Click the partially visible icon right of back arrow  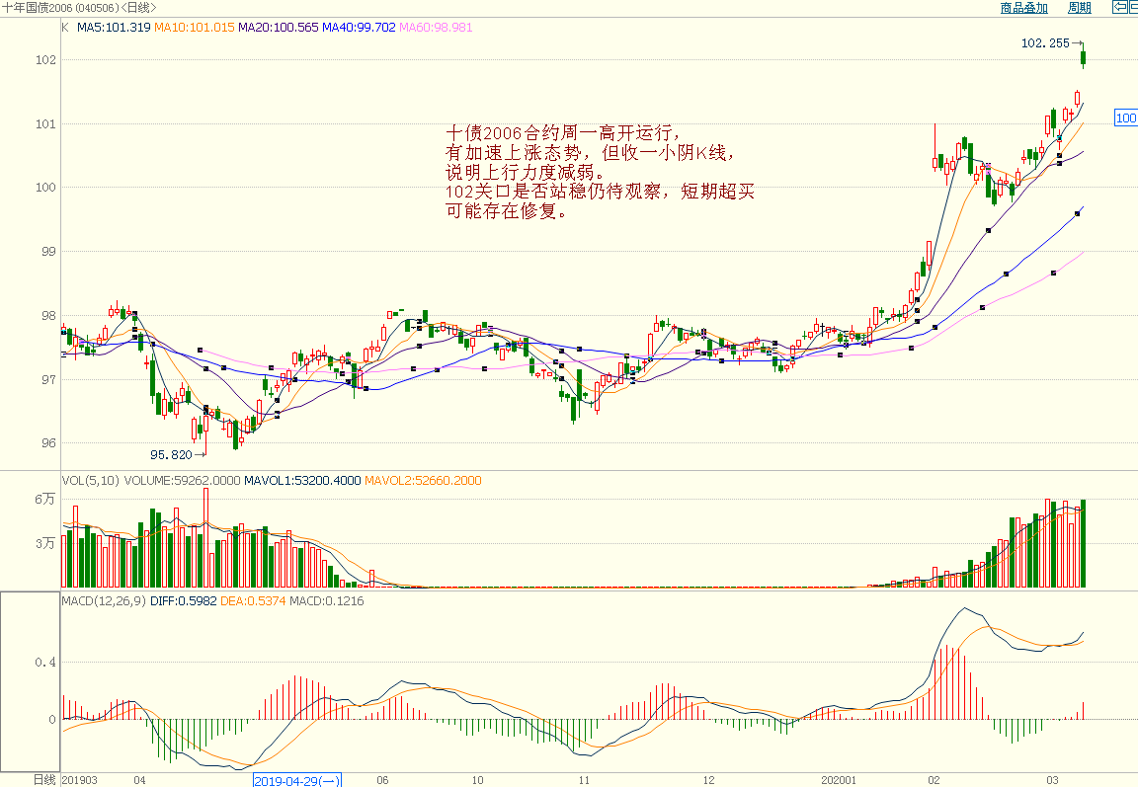tap(1134, 8)
